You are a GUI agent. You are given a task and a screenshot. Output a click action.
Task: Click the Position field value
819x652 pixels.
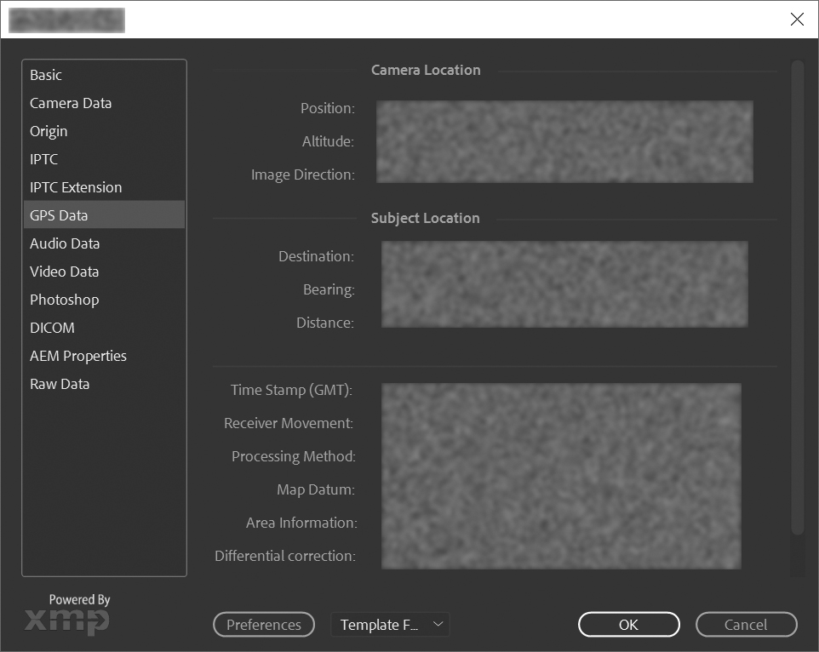[564, 109]
